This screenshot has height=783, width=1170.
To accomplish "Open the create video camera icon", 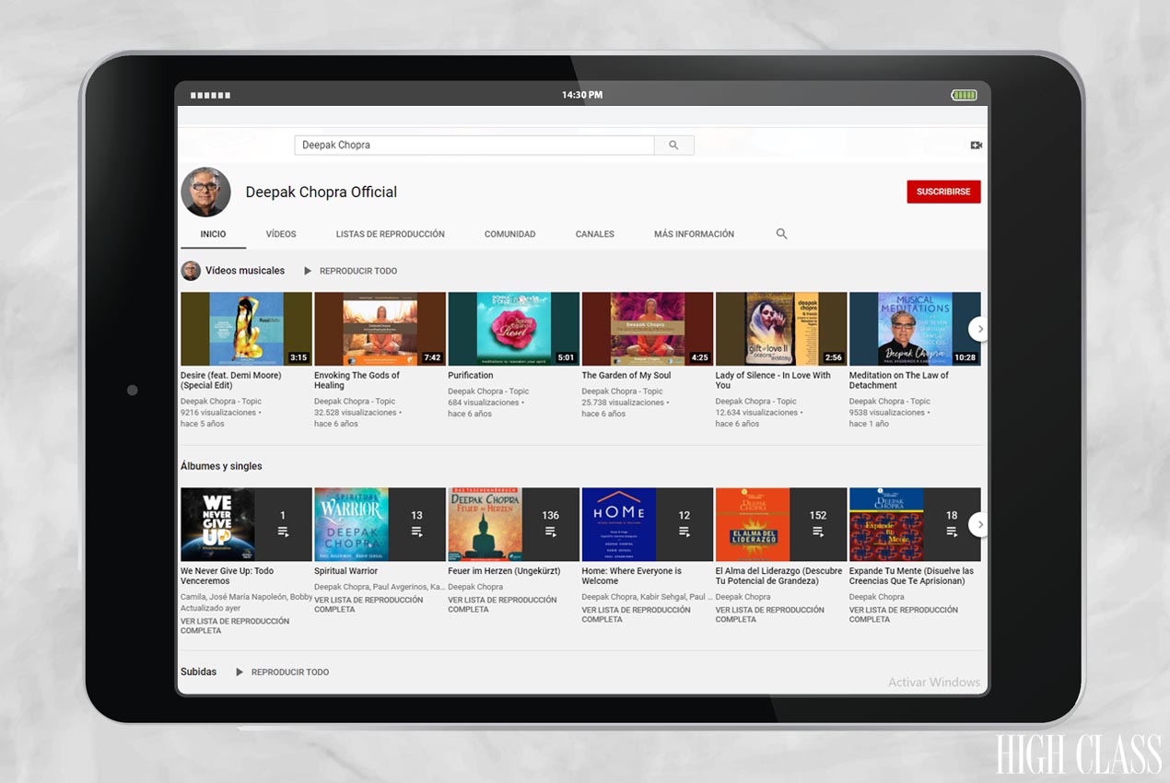I will [976, 145].
